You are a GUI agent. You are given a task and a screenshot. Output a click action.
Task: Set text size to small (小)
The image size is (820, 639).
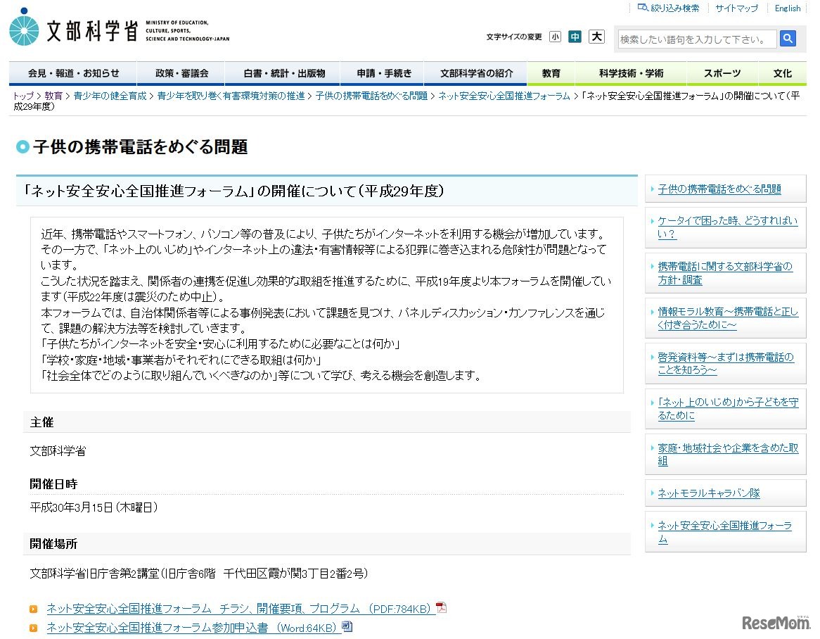[555, 37]
